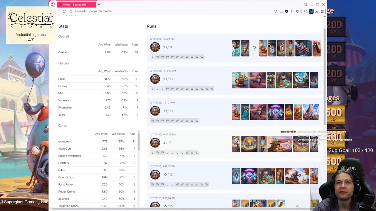The height and width of the screenshot is (211, 376).
Task: Click the Holsters card row
Action: (x=97, y=163)
